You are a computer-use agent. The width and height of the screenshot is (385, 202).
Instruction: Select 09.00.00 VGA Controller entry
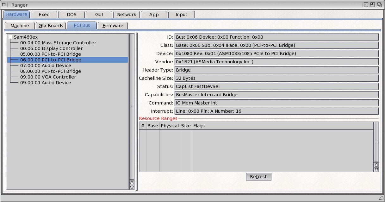pyautogui.click(x=48, y=77)
